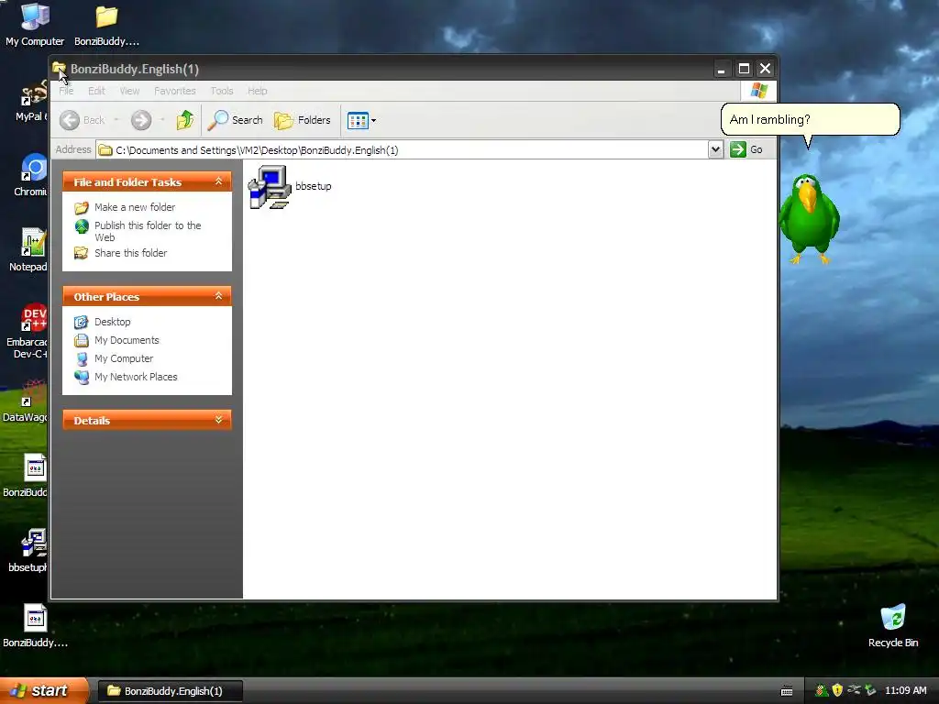Select bbsetup desktop icon
This screenshot has height=704, width=939.
point(28,551)
